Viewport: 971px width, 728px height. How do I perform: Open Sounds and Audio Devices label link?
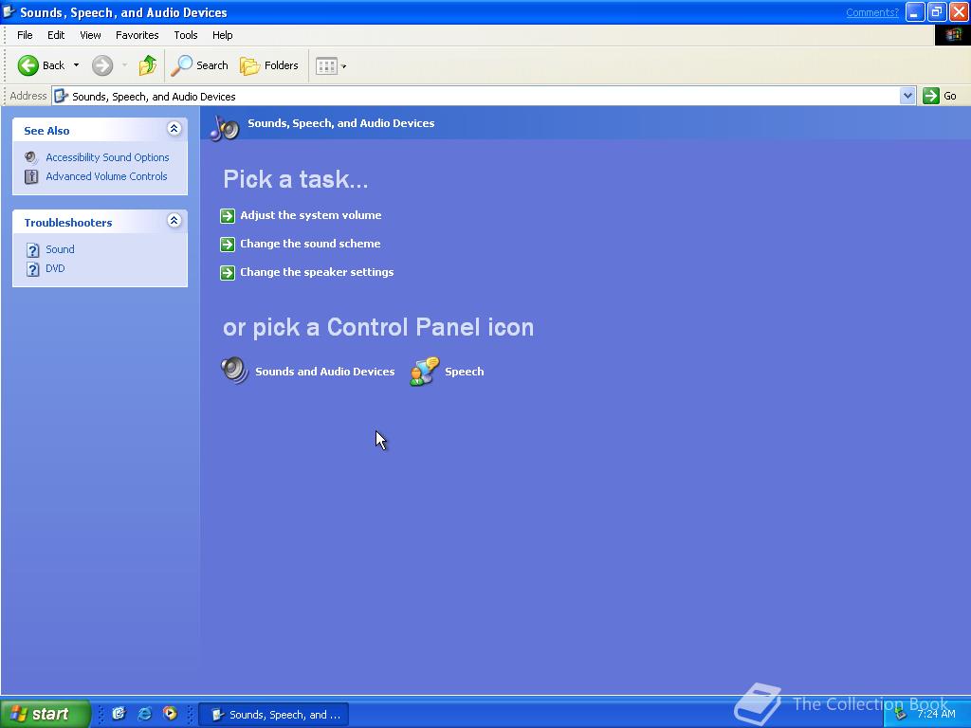pyautogui.click(x=325, y=372)
